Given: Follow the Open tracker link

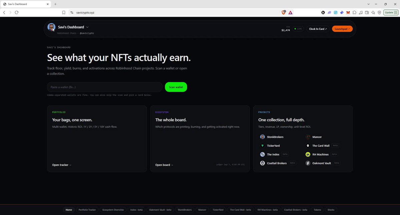Looking at the screenshot, I should tap(62, 165).
